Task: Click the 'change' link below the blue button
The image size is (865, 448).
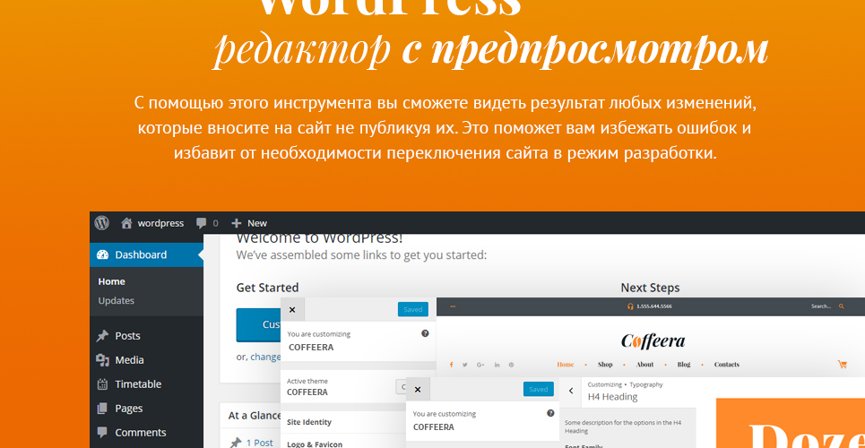Action: (265, 357)
